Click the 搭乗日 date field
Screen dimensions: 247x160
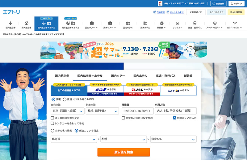coord(138,111)
